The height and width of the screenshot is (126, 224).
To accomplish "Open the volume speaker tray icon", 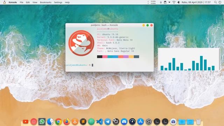I will [178, 2].
